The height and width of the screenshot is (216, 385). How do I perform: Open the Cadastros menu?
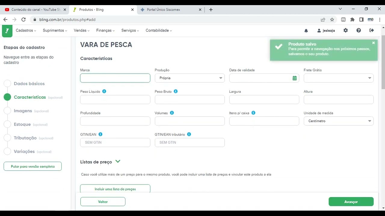[26, 30]
